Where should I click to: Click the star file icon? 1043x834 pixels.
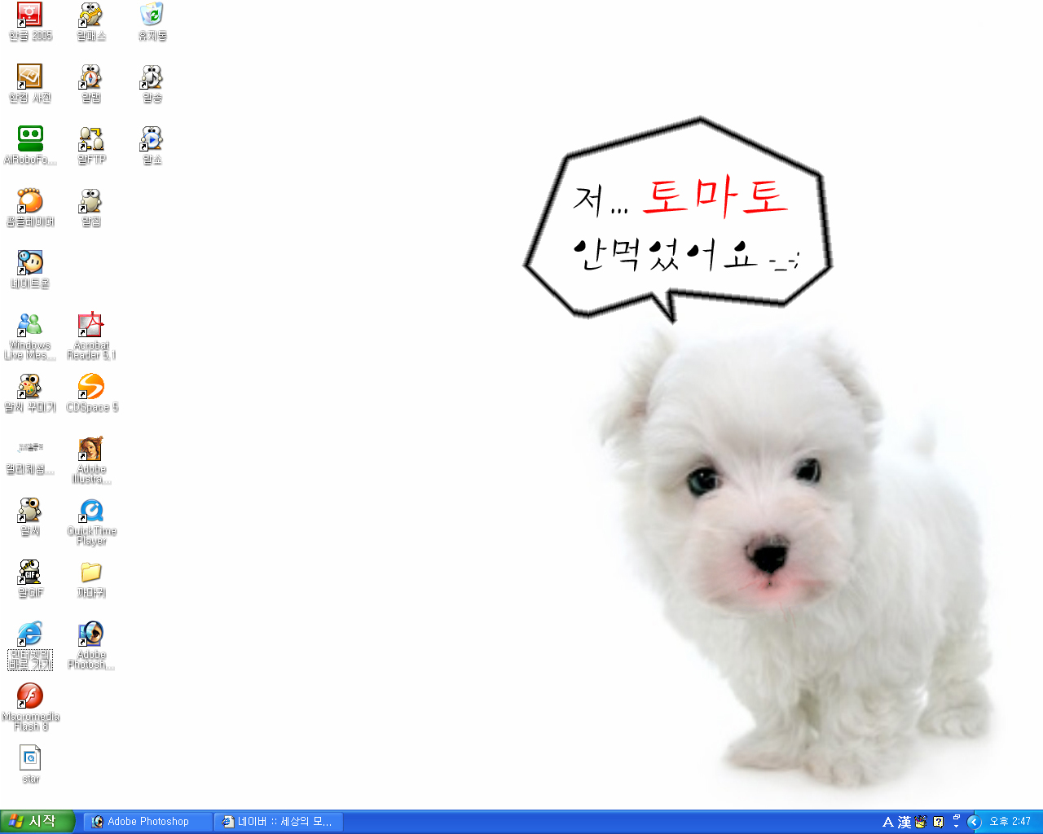30,758
